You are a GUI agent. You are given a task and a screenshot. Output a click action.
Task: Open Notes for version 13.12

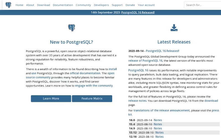pos(159,132)
